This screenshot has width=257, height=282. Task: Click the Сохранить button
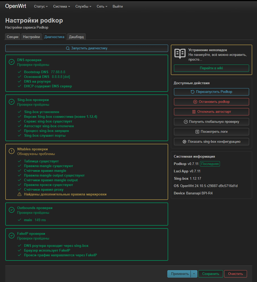pyautogui.click(x=210, y=274)
